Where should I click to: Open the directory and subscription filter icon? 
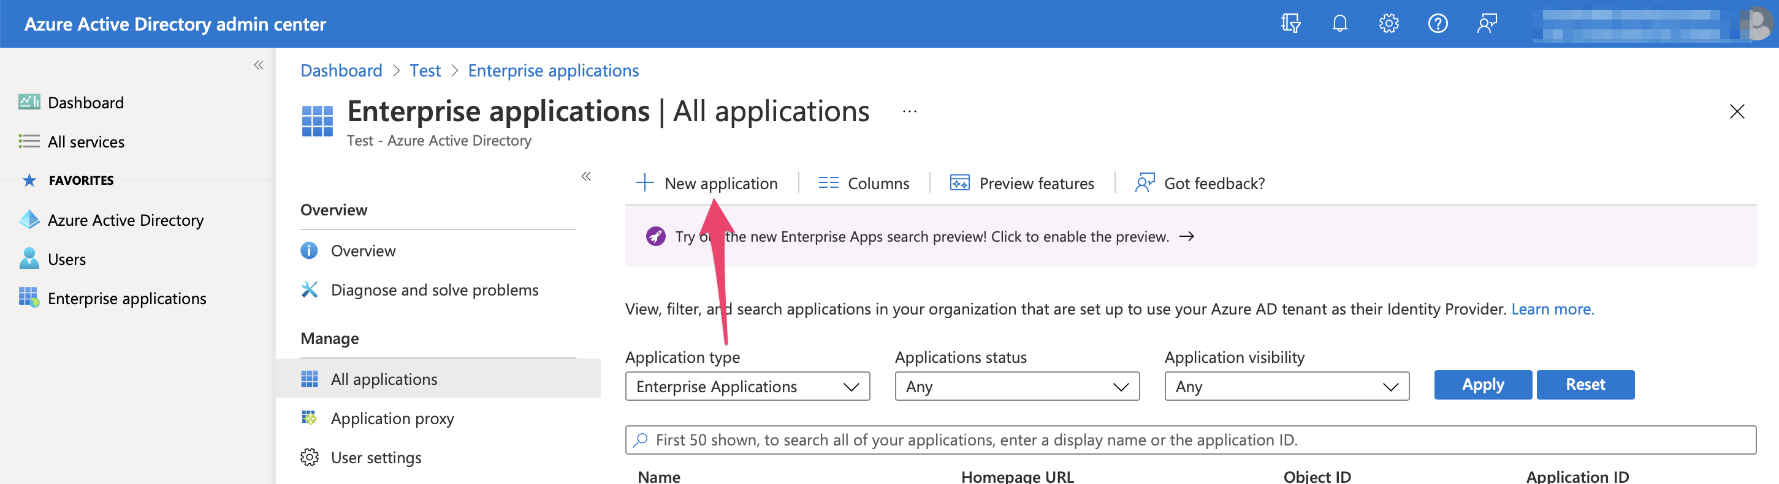coord(1290,24)
